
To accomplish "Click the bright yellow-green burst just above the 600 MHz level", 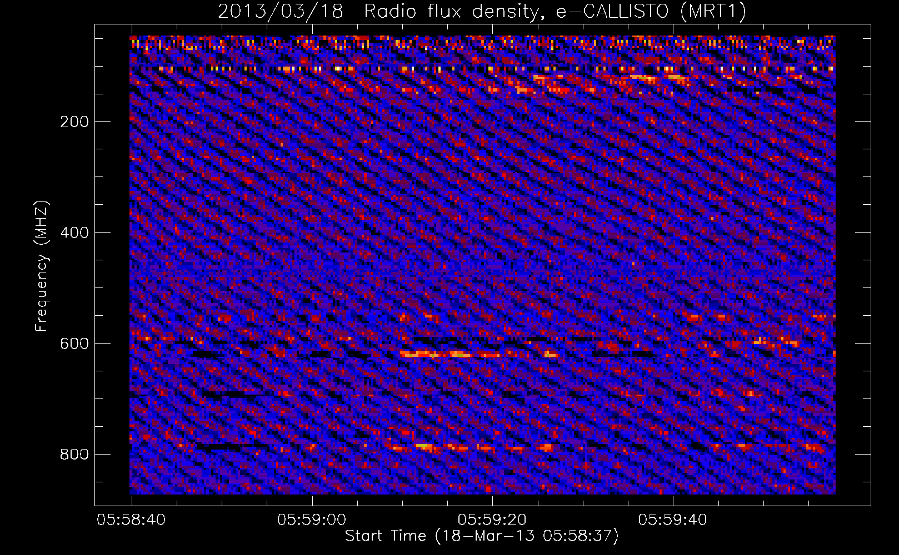I will (x=450, y=353).
